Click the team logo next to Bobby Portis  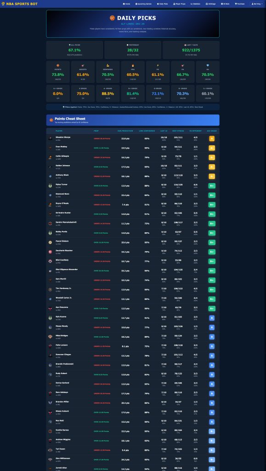coord(51,233)
